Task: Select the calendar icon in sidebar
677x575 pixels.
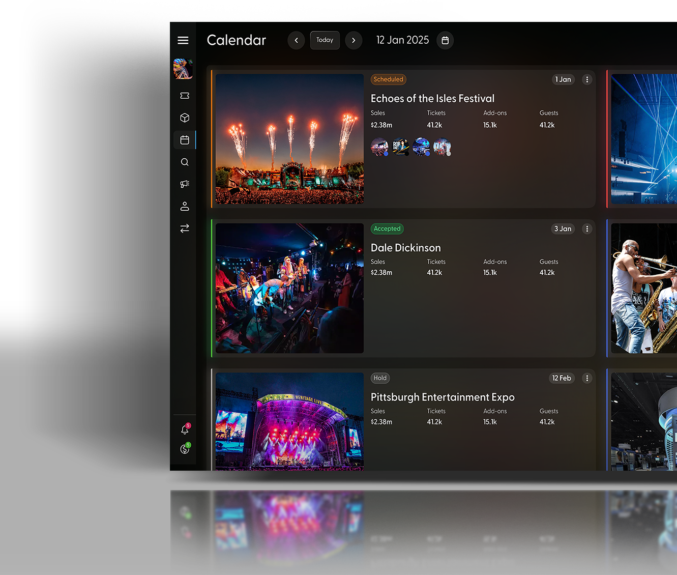Action: (x=185, y=140)
